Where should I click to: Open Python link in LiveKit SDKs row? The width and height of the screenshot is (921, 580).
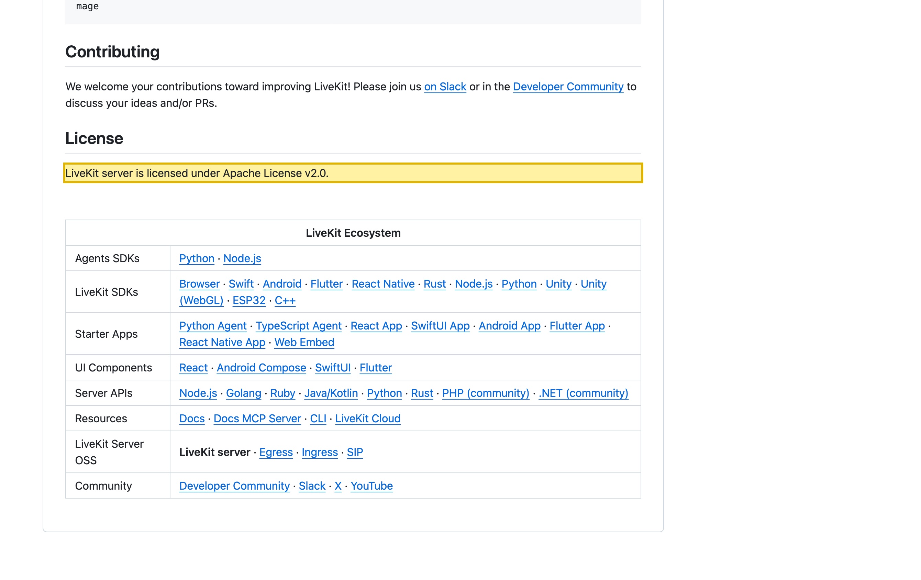pyautogui.click(x=519, y=284)
